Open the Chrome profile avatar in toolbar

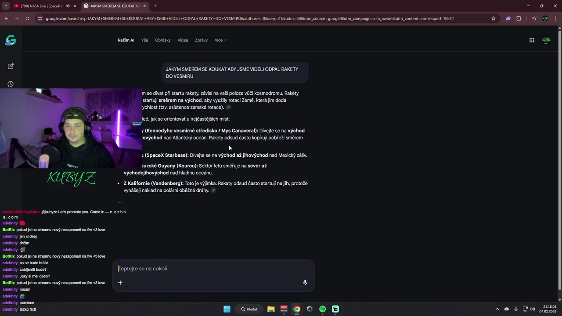point(545,18)
